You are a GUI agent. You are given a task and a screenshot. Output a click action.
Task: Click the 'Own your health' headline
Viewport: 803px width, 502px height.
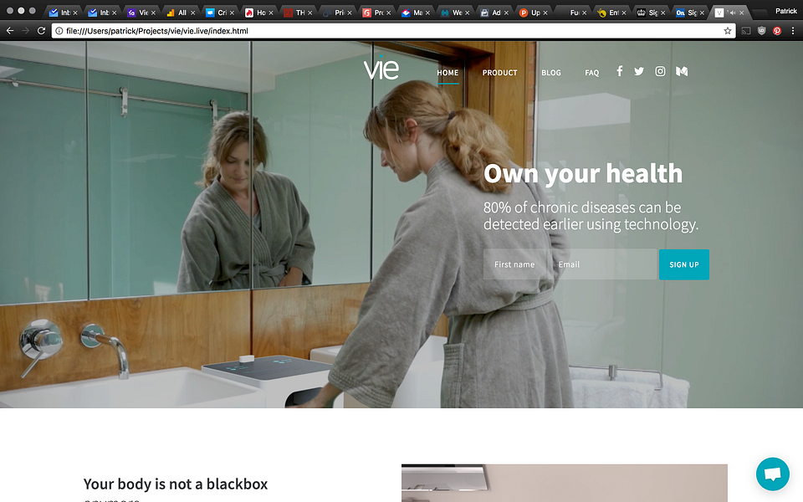[583, 174]
